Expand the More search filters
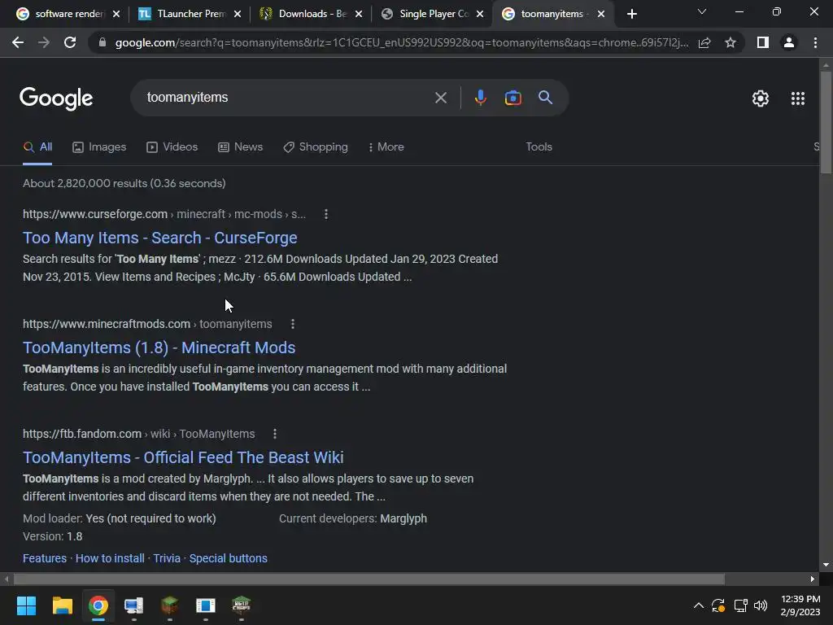The width and height of the screenshot is (833, 625). (x=386, y=147)
